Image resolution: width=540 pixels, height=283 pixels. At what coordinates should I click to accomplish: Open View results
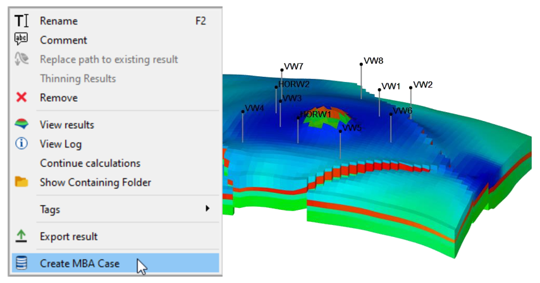(115, 125)
